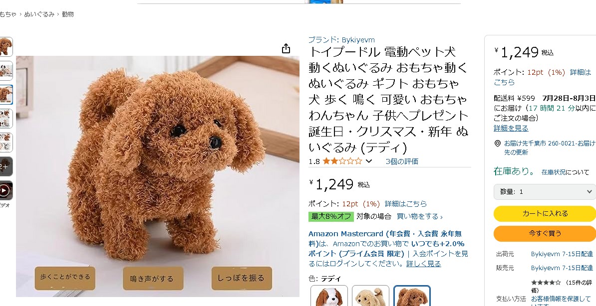Open the 3個の評価 reviews link

(x=402, y=161)
